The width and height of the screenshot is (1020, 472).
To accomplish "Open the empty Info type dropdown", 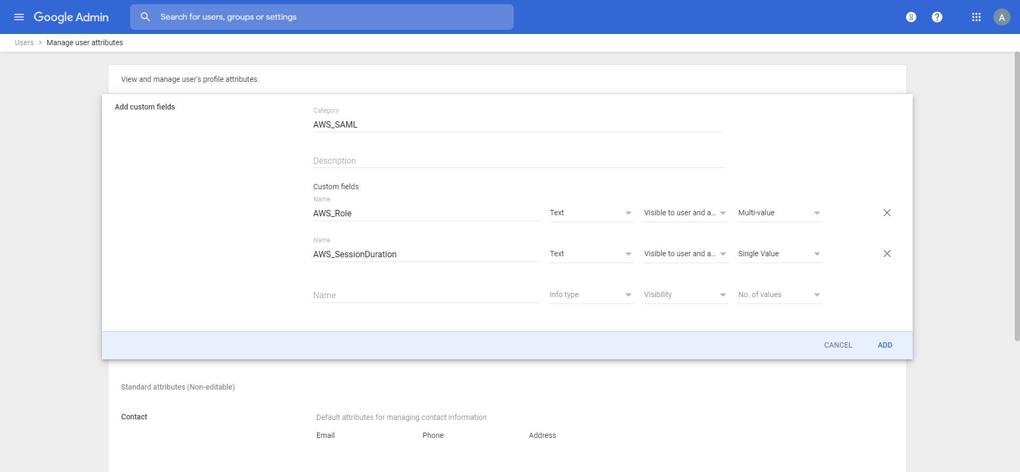I will 591,294.
